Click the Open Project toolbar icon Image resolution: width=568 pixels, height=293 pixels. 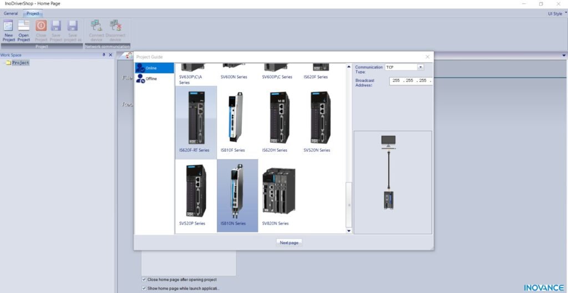point(24,30)
